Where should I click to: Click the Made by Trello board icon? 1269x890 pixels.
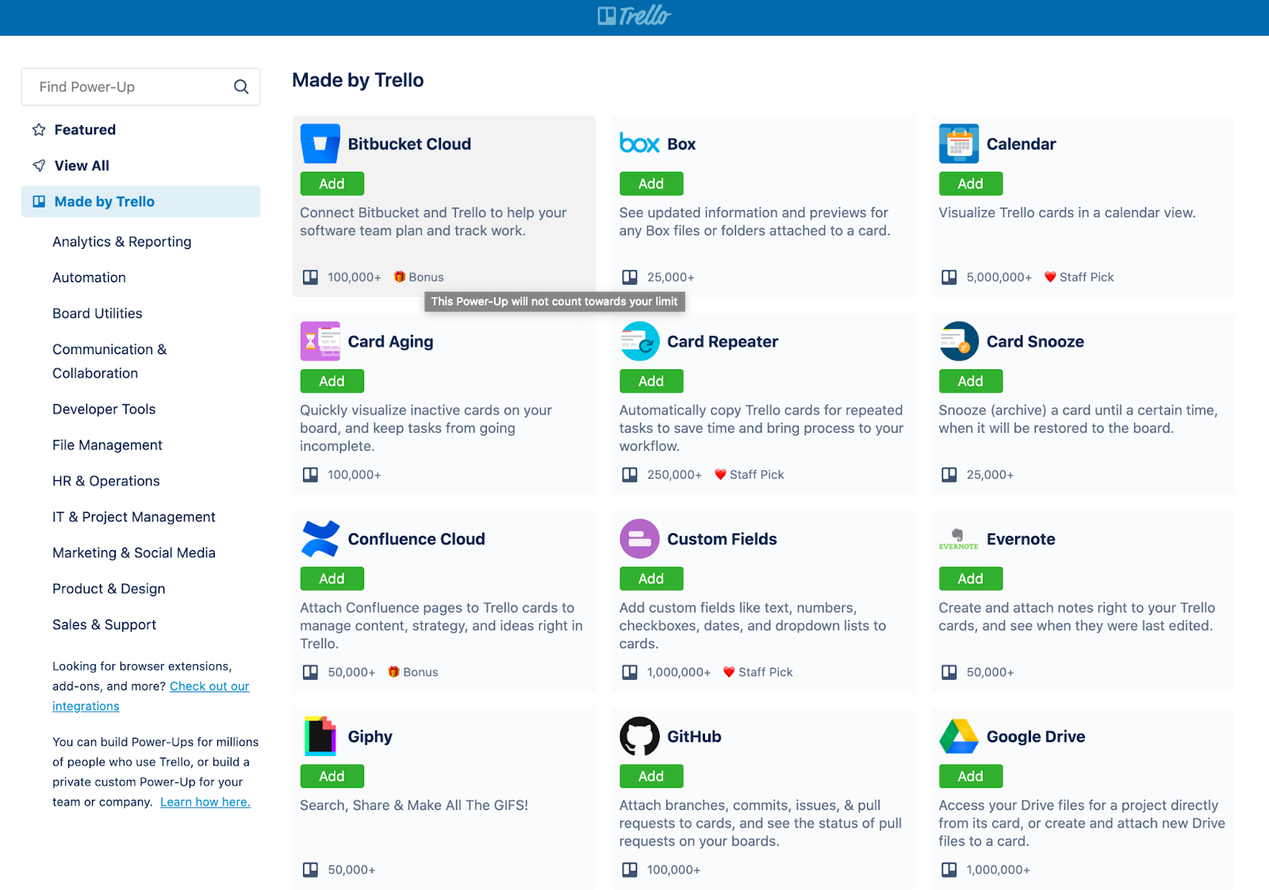point(39,201)
